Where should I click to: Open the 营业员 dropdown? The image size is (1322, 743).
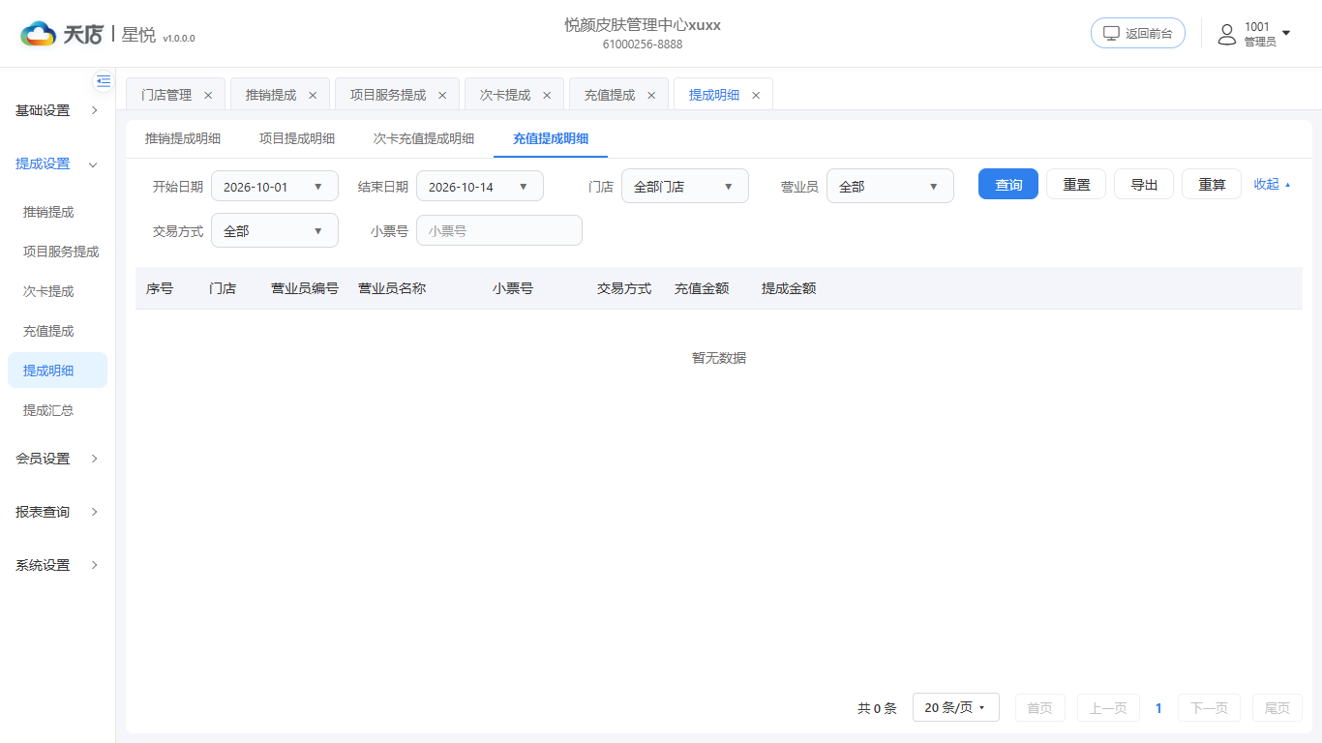tap(890, 187)
